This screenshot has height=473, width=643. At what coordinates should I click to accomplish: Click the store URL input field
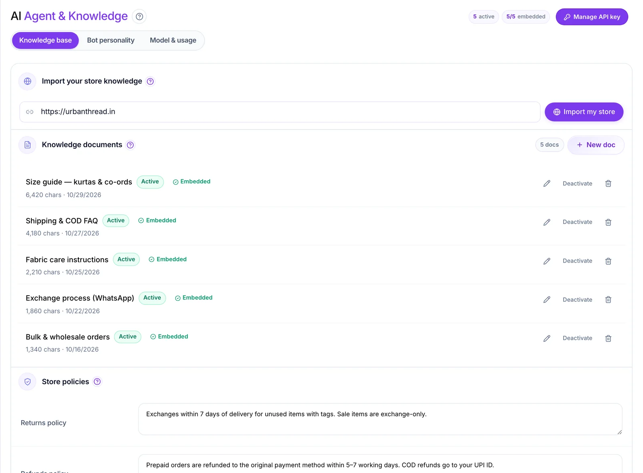(280, 112)
